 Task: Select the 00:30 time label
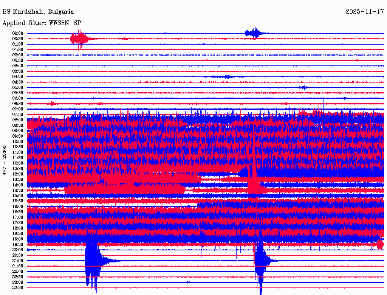click(x=18, y=39)
